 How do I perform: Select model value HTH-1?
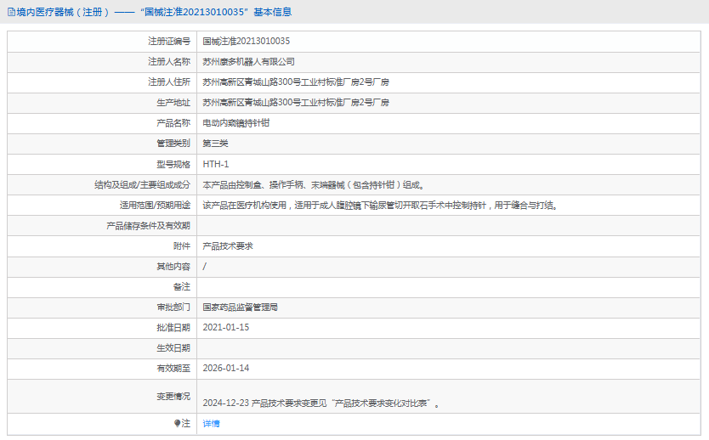tap(216, 164)
